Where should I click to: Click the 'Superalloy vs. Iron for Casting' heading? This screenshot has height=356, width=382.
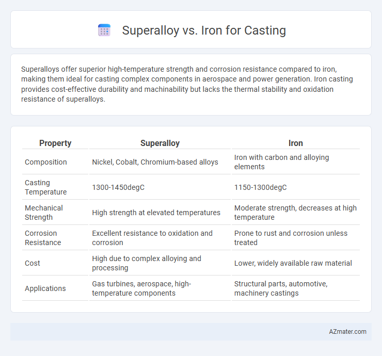pyautogui.click(x=204, y=30)
